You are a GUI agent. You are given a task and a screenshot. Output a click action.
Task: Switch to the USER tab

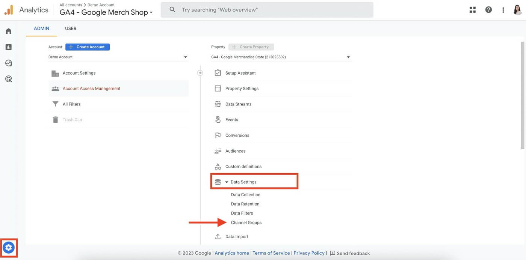[71, 28]
